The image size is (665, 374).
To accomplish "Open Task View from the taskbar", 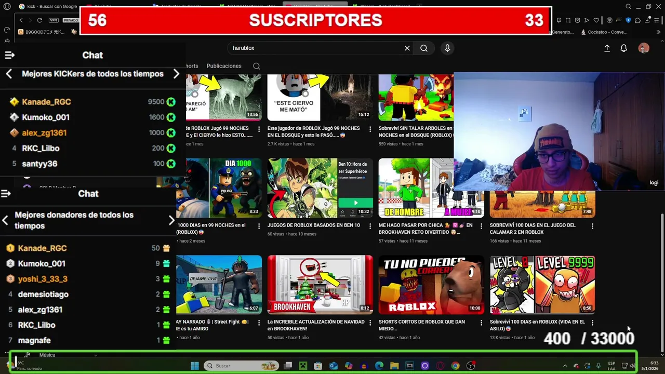I will tap(288, 366).
